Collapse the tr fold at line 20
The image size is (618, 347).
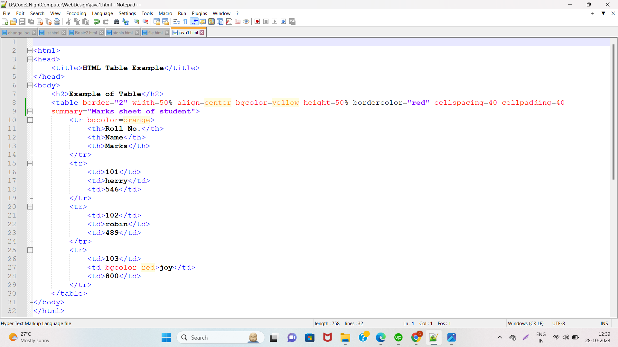pos(30,207)
